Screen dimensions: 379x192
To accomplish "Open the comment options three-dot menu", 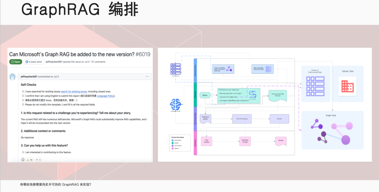I will point(147,77).
